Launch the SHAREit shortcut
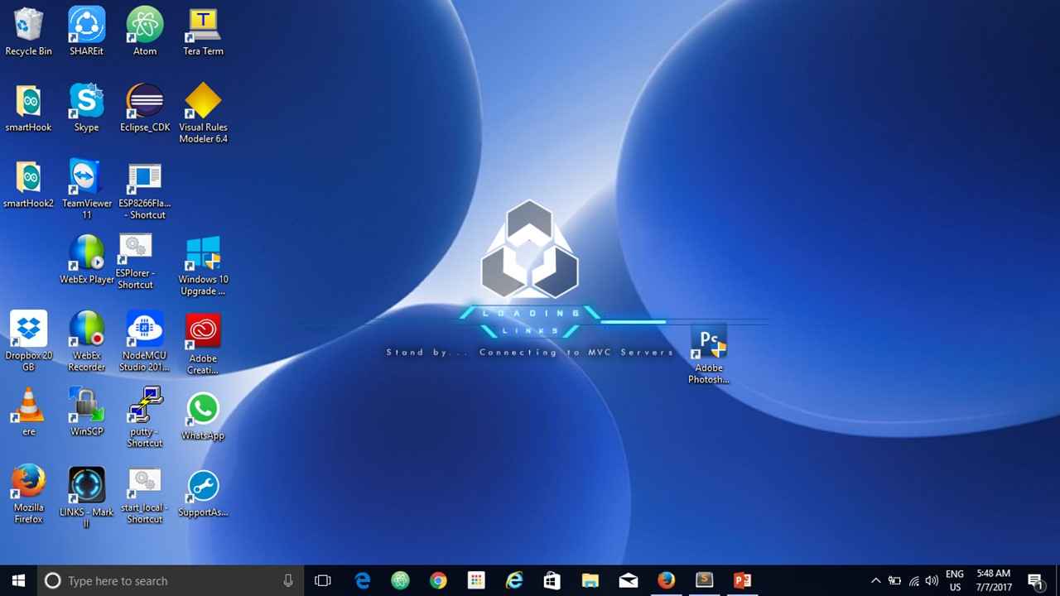Viewport: 1060px width, 596px height. [x=86, y=32]
